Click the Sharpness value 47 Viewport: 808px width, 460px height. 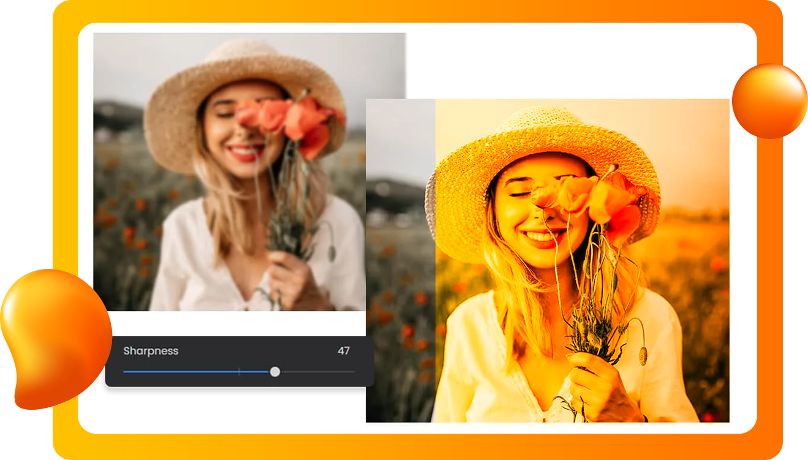[x=344, y=351]
